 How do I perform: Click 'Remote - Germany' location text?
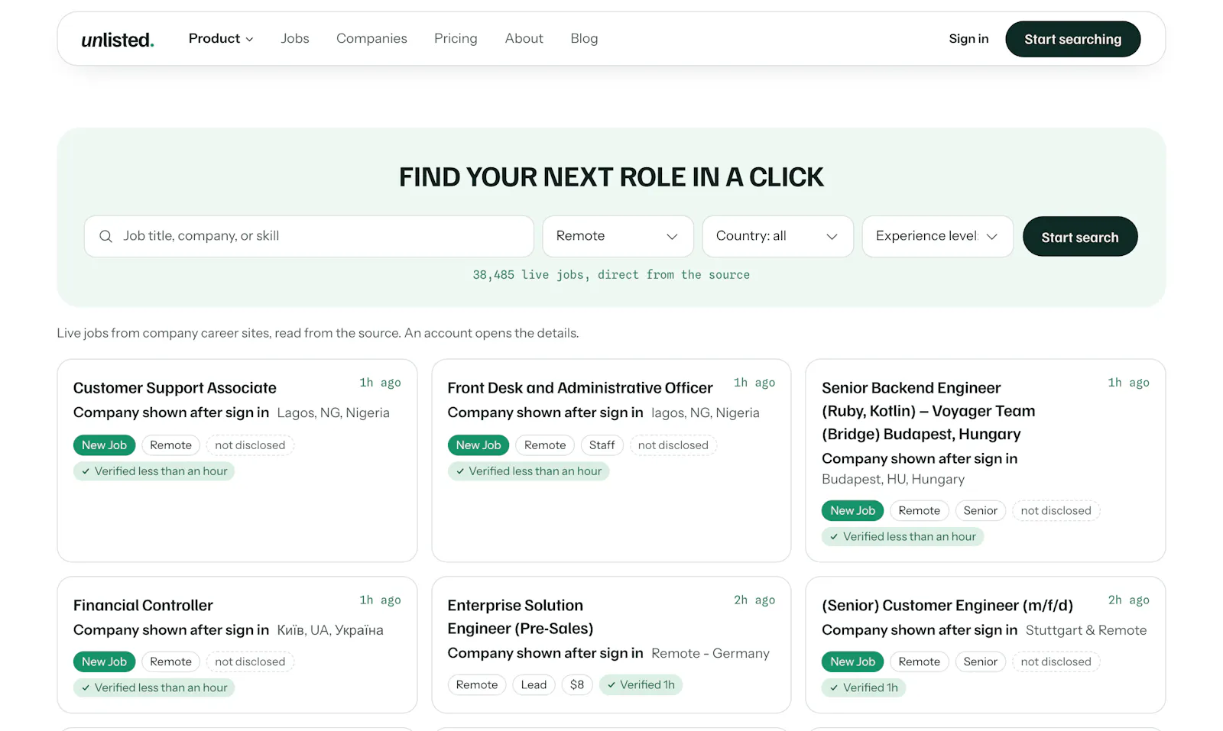pyautogui.click(x=710, y=654)
